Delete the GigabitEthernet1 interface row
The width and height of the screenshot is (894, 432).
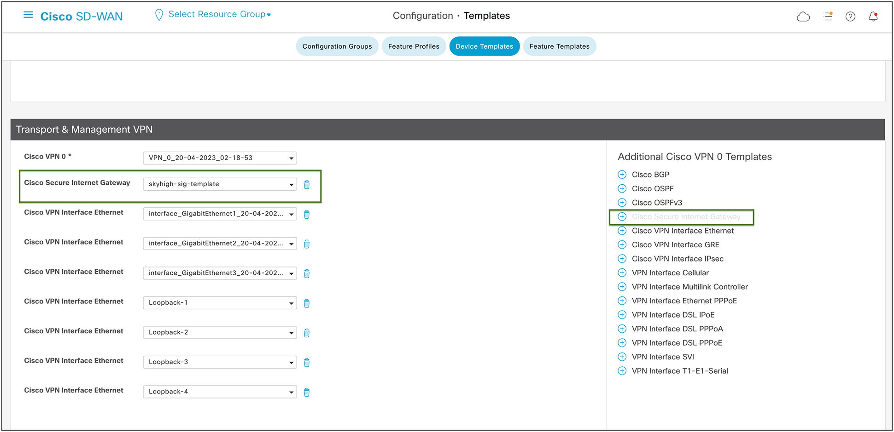pyautogui.click(x=307, y=215)
